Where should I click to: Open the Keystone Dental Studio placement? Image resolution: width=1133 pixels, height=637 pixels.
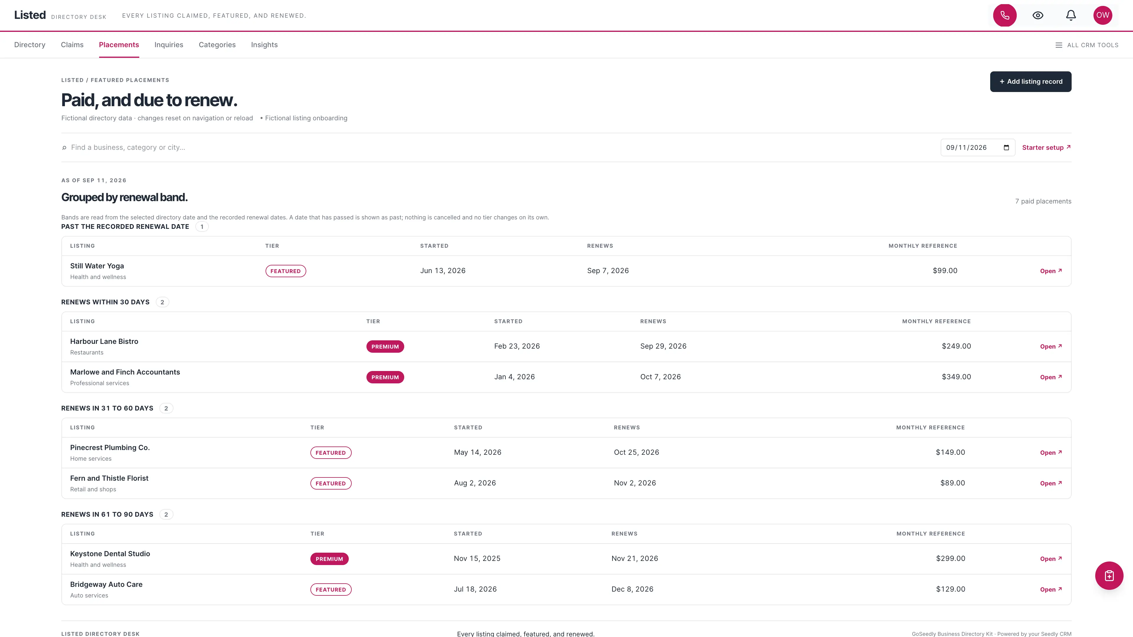[x=1051, y=559]
